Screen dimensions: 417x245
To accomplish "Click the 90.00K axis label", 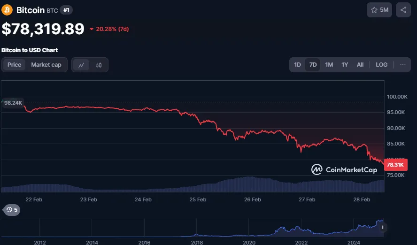I will click(x=396, y=128).
